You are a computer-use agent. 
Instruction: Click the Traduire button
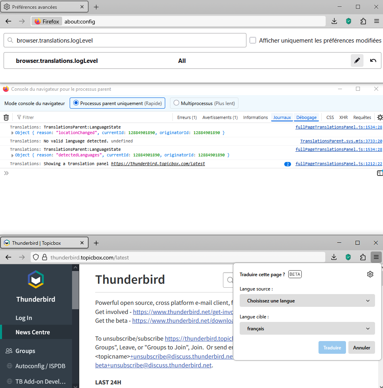[332, 347]
